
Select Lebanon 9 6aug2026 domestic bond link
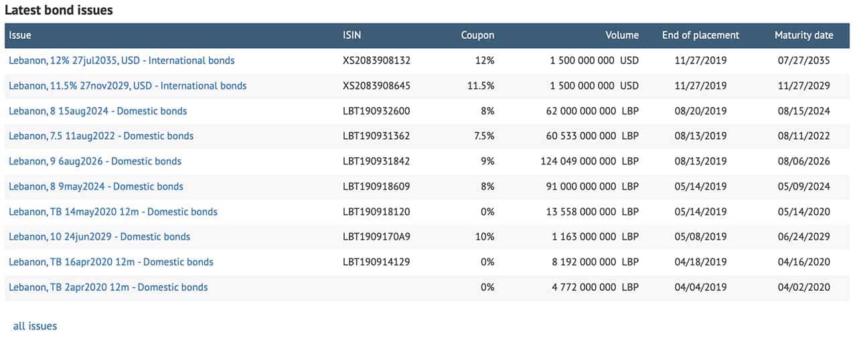click(x=95, y=161)
